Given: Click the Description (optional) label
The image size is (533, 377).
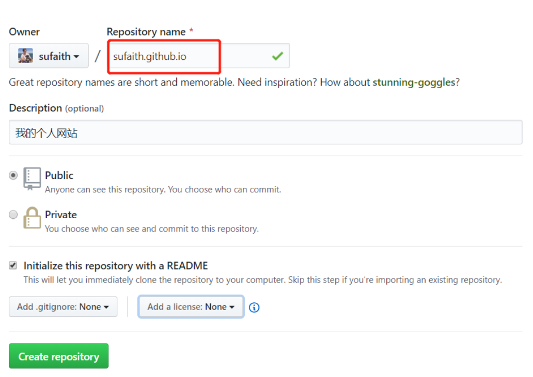Looking at the screenshot, I should click(56, 108).
